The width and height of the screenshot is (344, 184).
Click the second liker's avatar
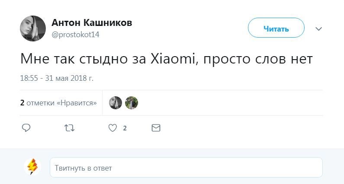132,103
